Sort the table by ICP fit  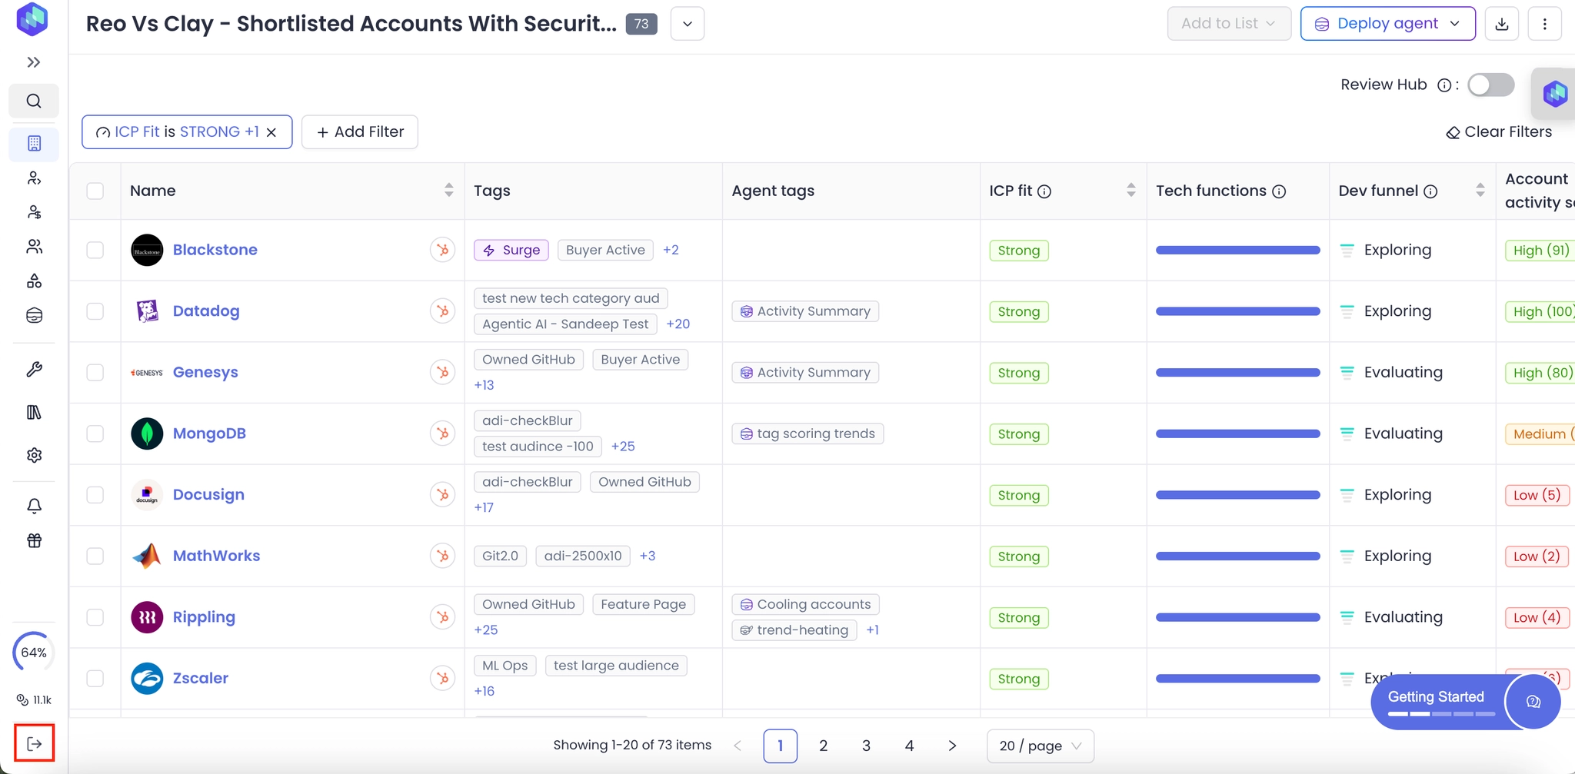[x=1131, y=190]
